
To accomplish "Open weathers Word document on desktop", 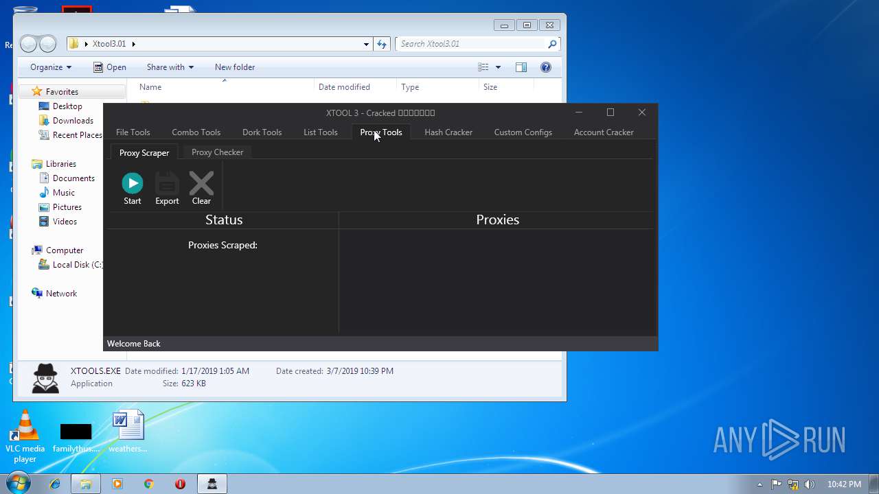I will point(128,432).
